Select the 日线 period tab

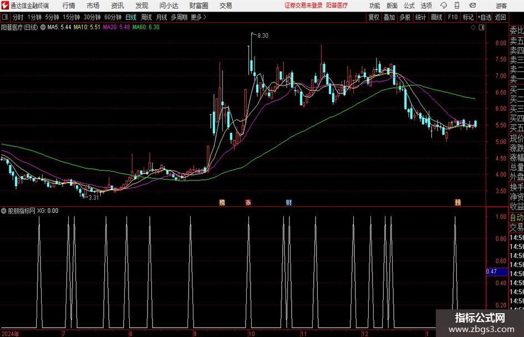point(131,17)
